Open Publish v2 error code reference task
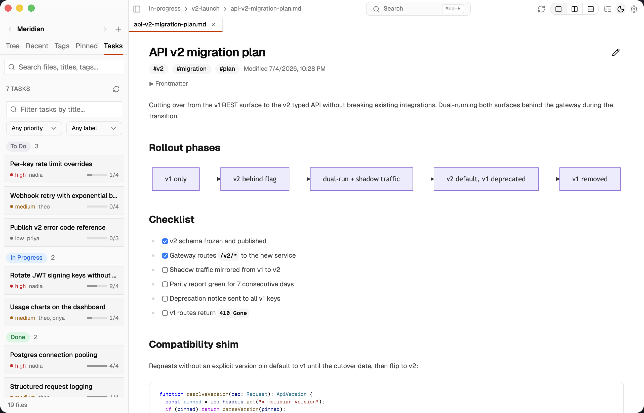Viewport: 644px width, 413px height. tap(64, 232)
